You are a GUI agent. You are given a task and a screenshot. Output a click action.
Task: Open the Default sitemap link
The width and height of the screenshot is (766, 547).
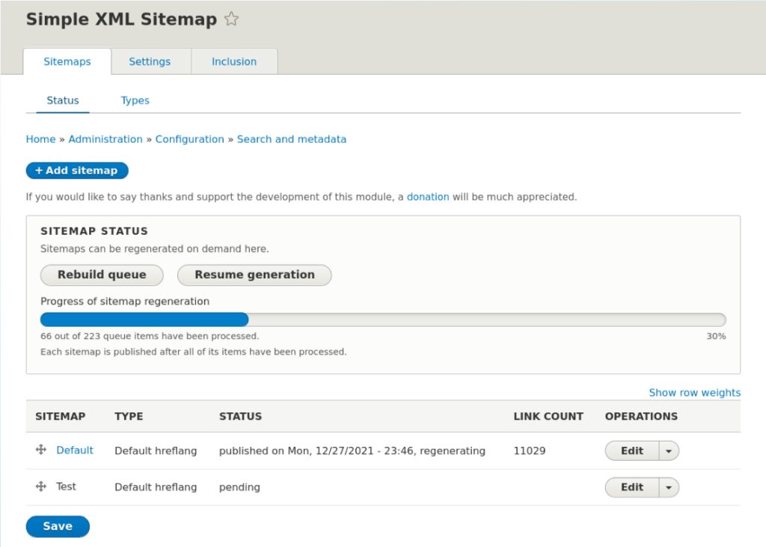click(74, 450)
